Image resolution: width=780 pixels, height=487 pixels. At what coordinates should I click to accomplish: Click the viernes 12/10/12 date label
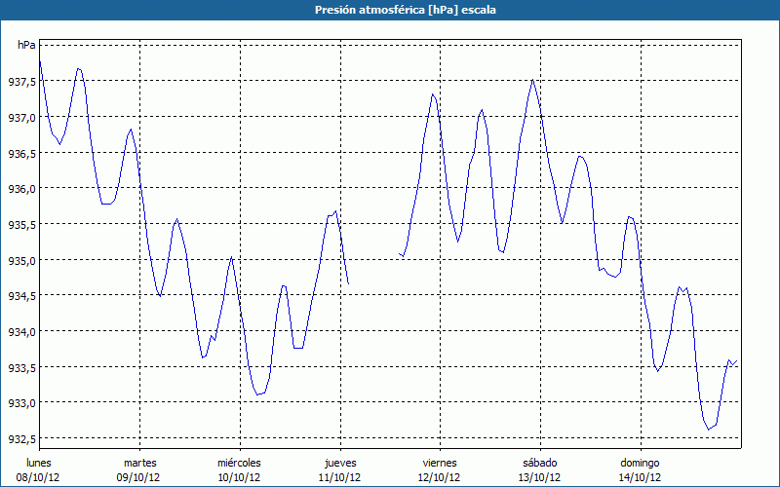point(440,469)
